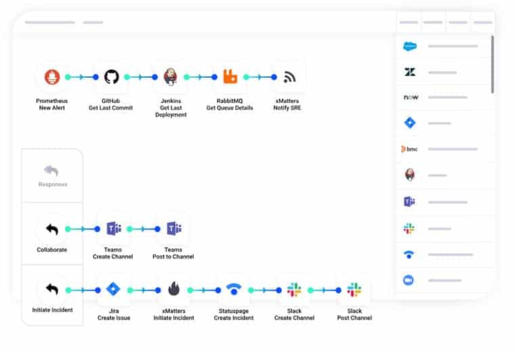
Task: Click the Teams Post to Channel step
Action: click(173, 229)
